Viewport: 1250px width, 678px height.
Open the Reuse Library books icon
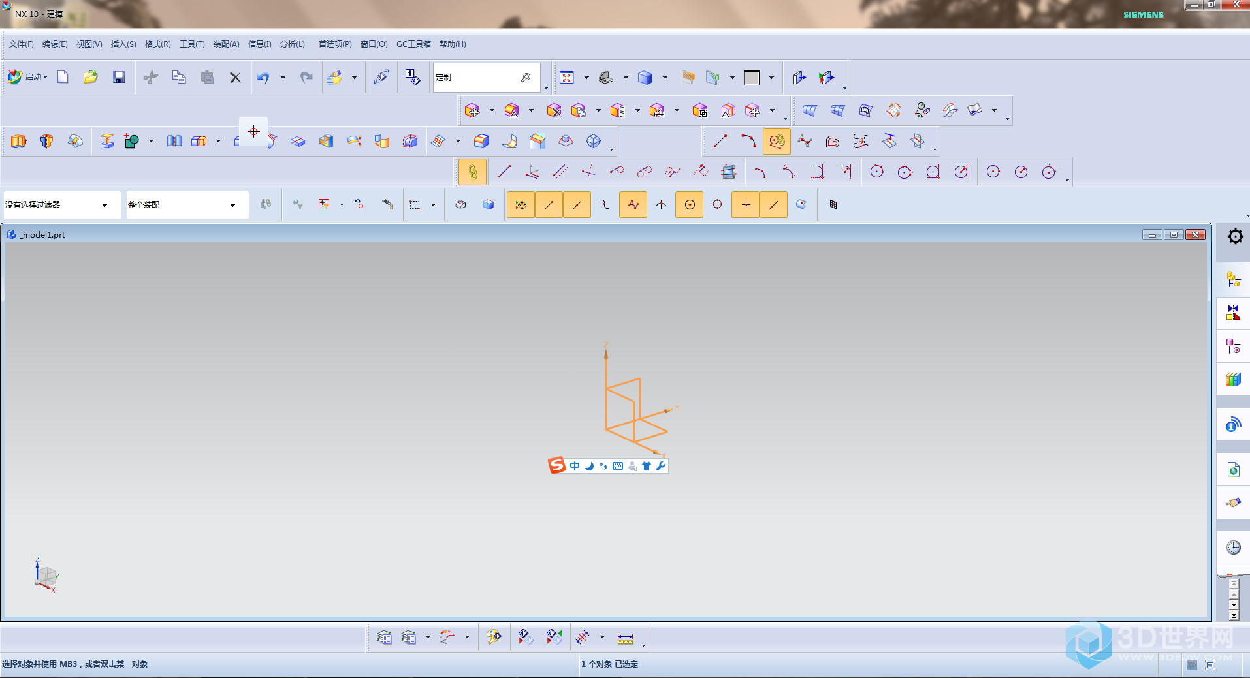coord(1233,379)
